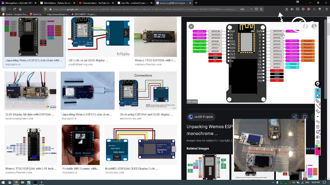Open the gear extension icon in toolbar
The image size is (330, 185).
320,9
